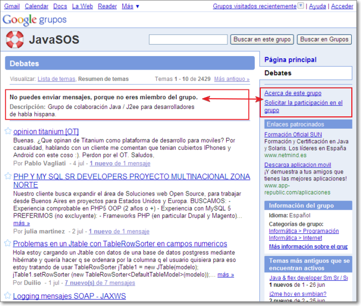This screenshot has height=306, width=361.
Task: Expand 'más »' in the Jtable post summary
Action: point(226,275)
